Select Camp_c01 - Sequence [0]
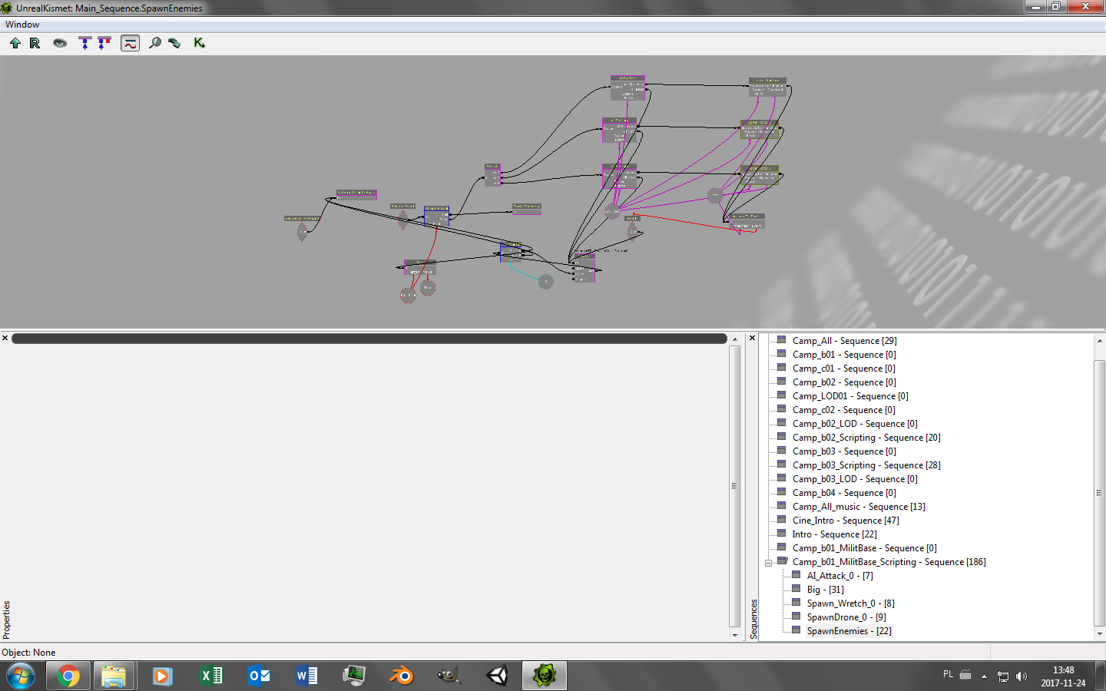The height and width of the screenshot is (691, 1106). coord(843,369)
